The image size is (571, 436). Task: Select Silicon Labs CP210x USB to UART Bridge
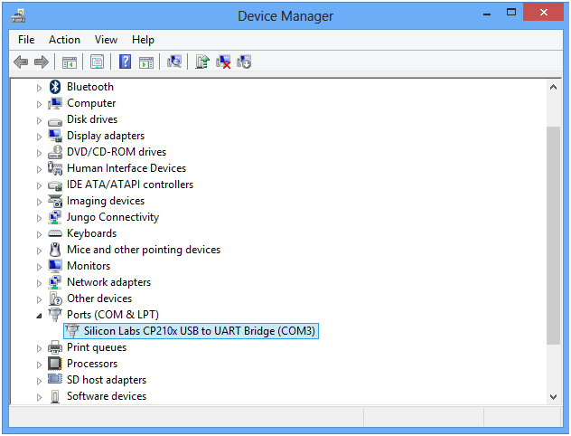coord(199,331)
